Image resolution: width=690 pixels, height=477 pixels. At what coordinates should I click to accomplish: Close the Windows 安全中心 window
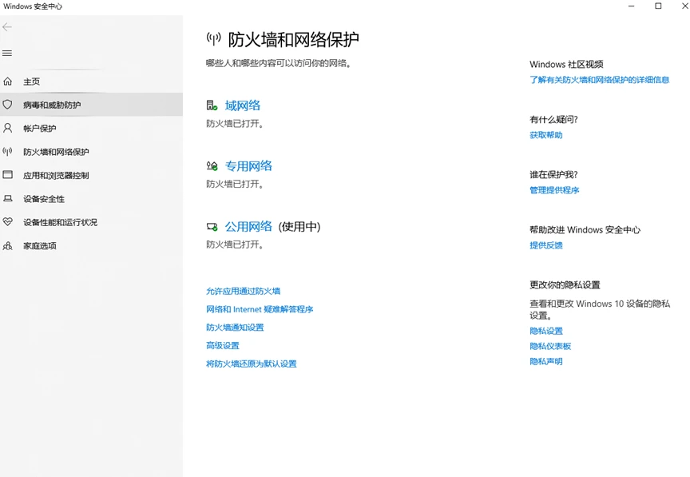[x=684, y=6]
